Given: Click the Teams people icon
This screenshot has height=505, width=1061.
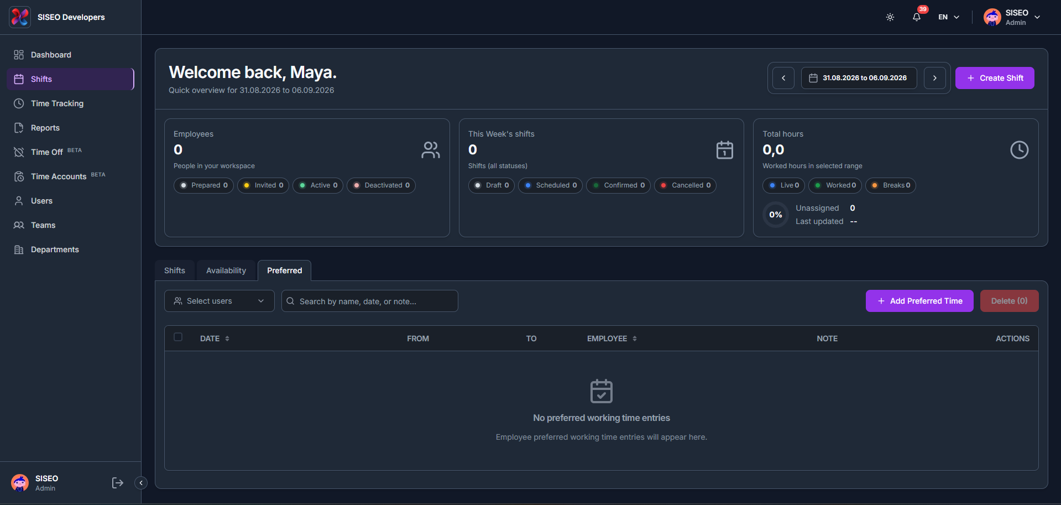Looking at the screenshot, I should coord(19,225).
